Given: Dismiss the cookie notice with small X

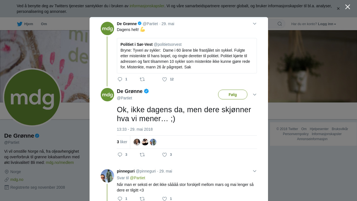Looking at the screenshot, I should click(338, 9).
